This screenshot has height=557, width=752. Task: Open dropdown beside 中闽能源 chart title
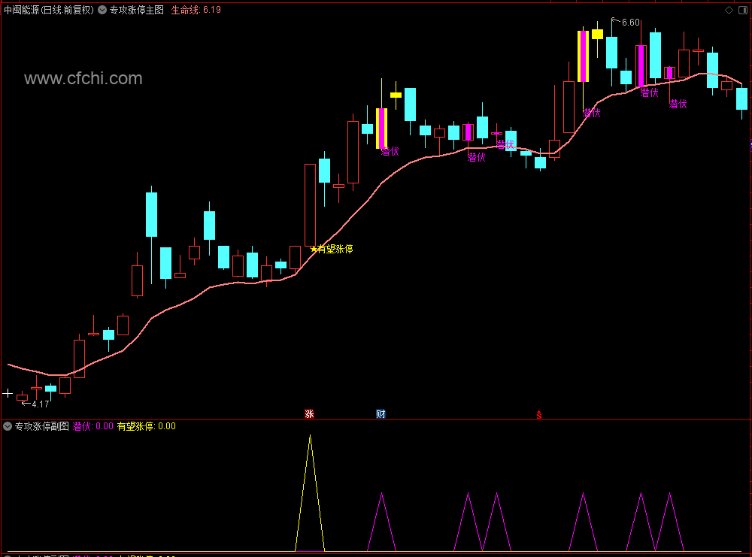point(102,10)
